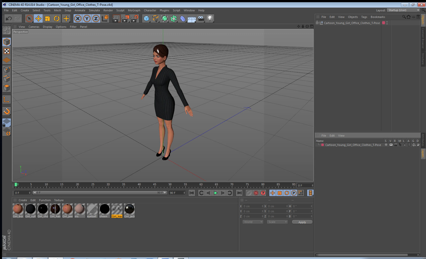Go to start of animation
426x259 pixels.
tap(192, 193)
